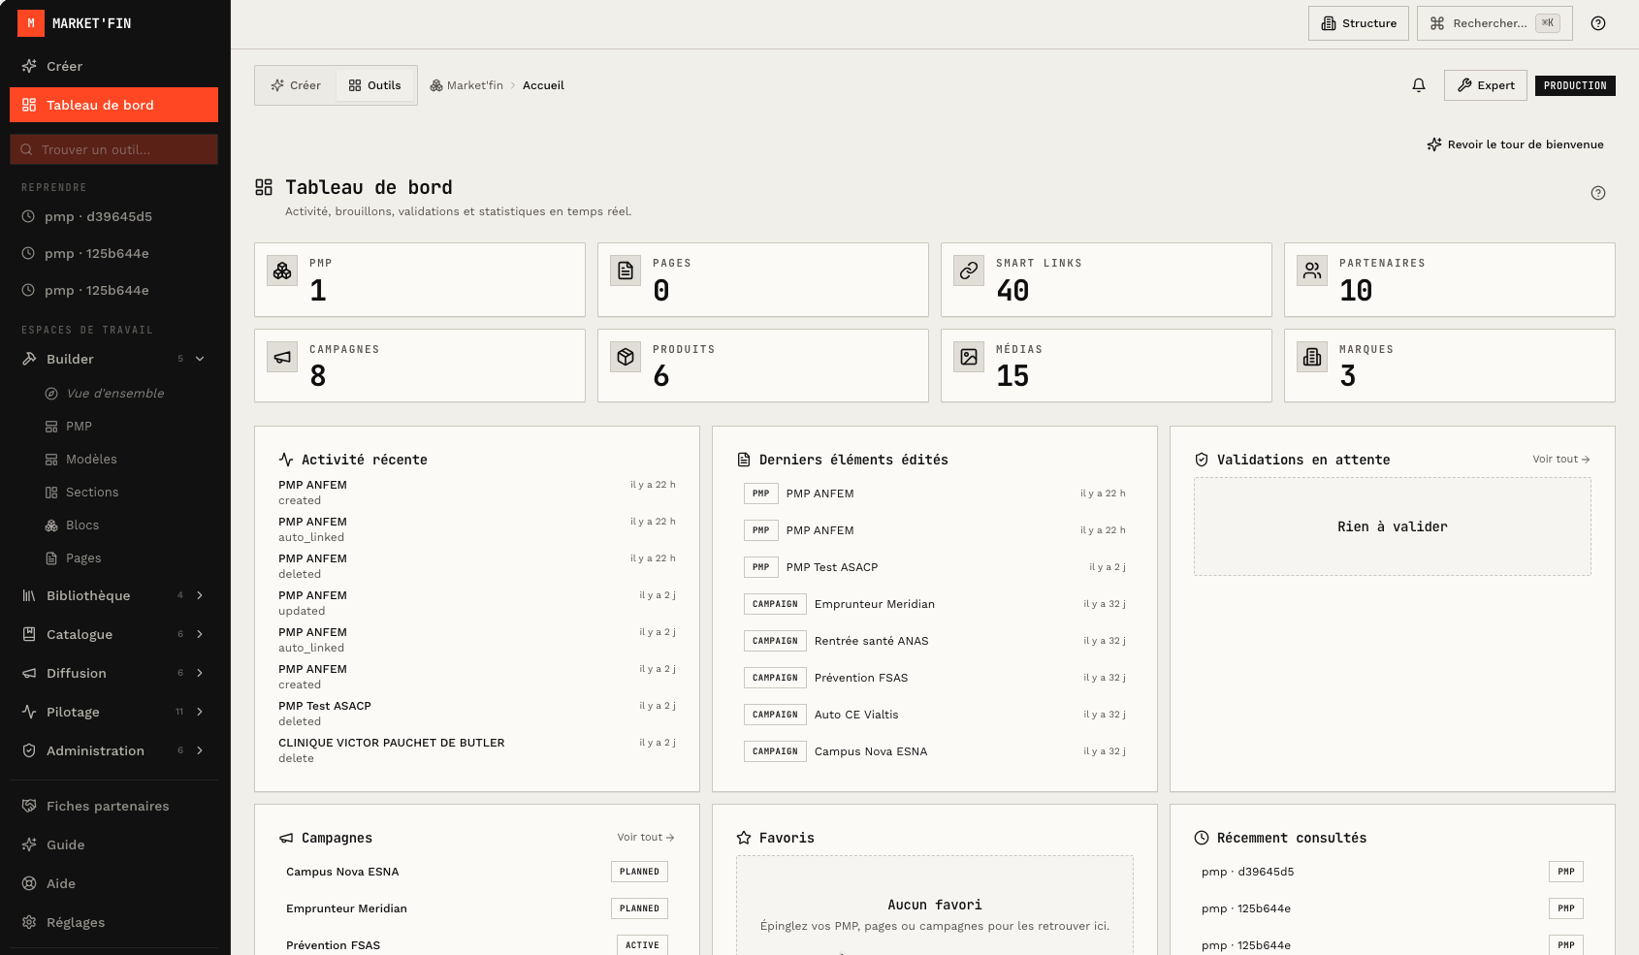The width and height of the screenshot is (1639, 955).
Task: Open Vue d'ensemble under Builder
Action: click(126, 394)
